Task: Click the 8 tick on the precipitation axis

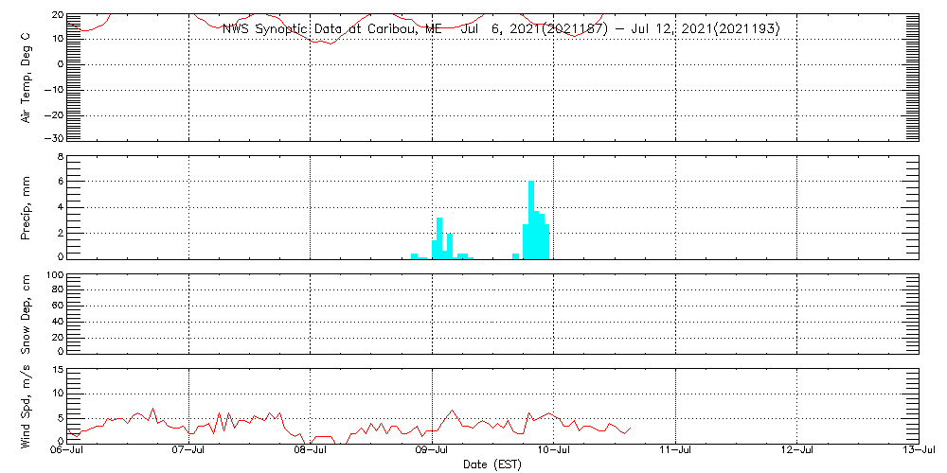Action: pyautogui.click(x=59, y=156)
